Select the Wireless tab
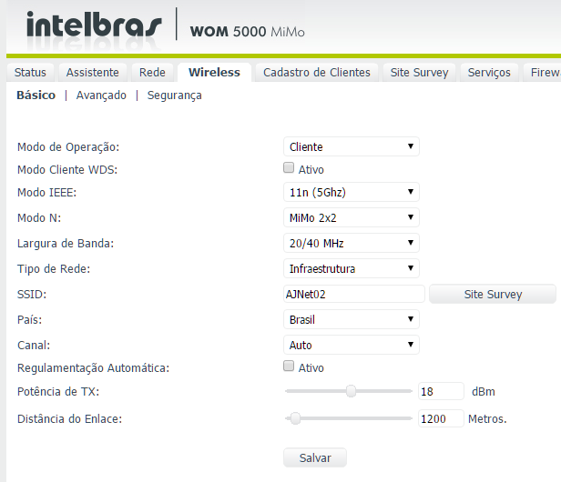Viewport: 561px width, 482px height. (214, 73)
